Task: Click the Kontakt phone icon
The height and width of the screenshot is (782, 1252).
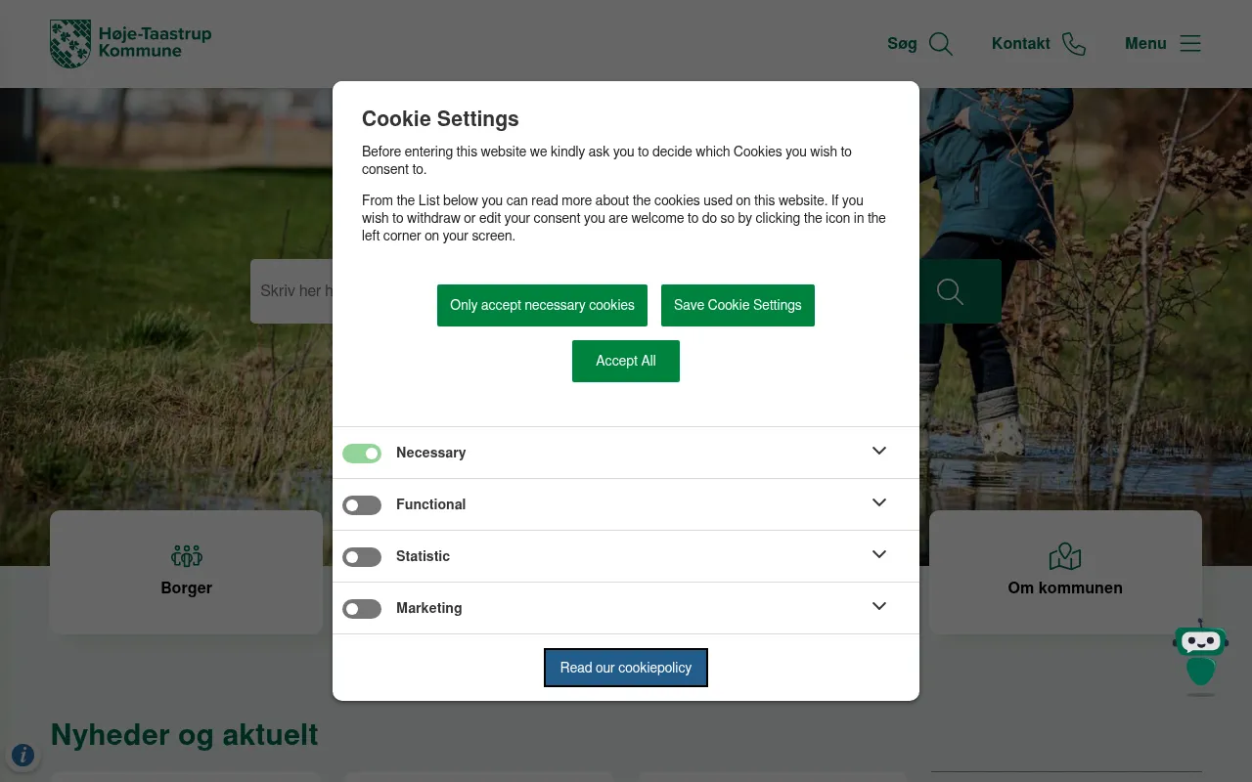Action: [x=1074, y=44]
